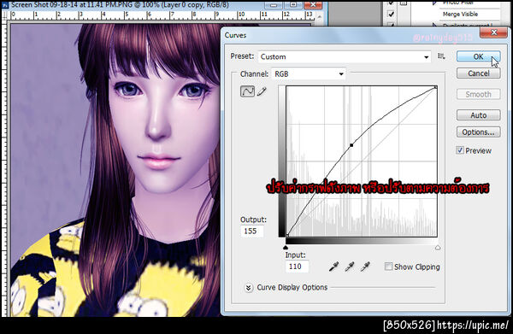Click the Output value field
The height and width of the screenshot is (334, 513).
click(252, 231)
